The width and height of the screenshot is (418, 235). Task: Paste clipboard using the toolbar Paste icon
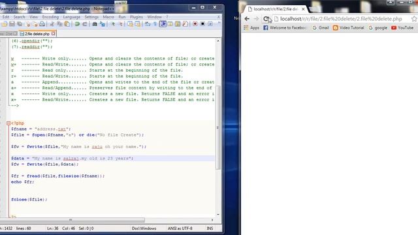[x=67, y=24]
